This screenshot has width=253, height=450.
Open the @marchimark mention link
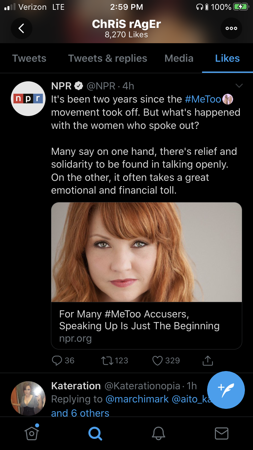(137, 399)
